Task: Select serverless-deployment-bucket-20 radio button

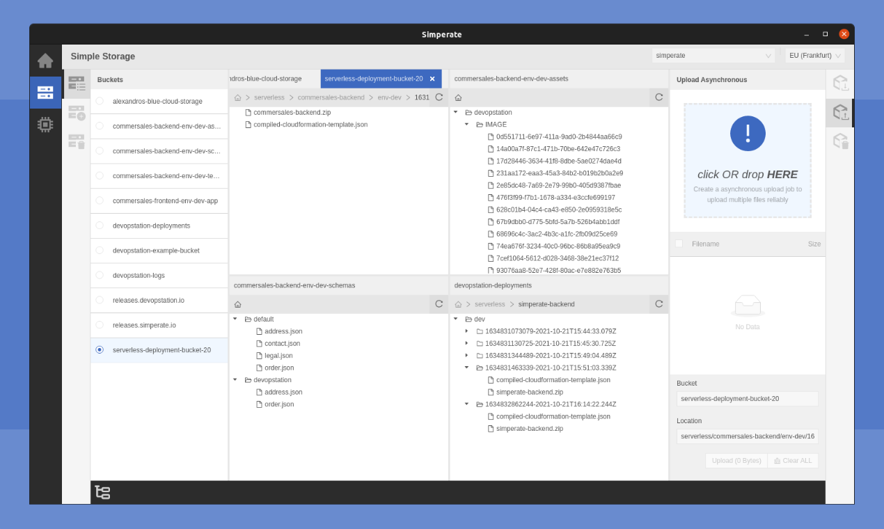Action: pyautogui.click(x=100, y=349)
